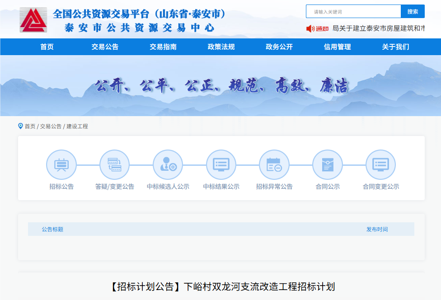
Task: Open the 答疑/变更公告 icon
Action: (x=114, y=165)
